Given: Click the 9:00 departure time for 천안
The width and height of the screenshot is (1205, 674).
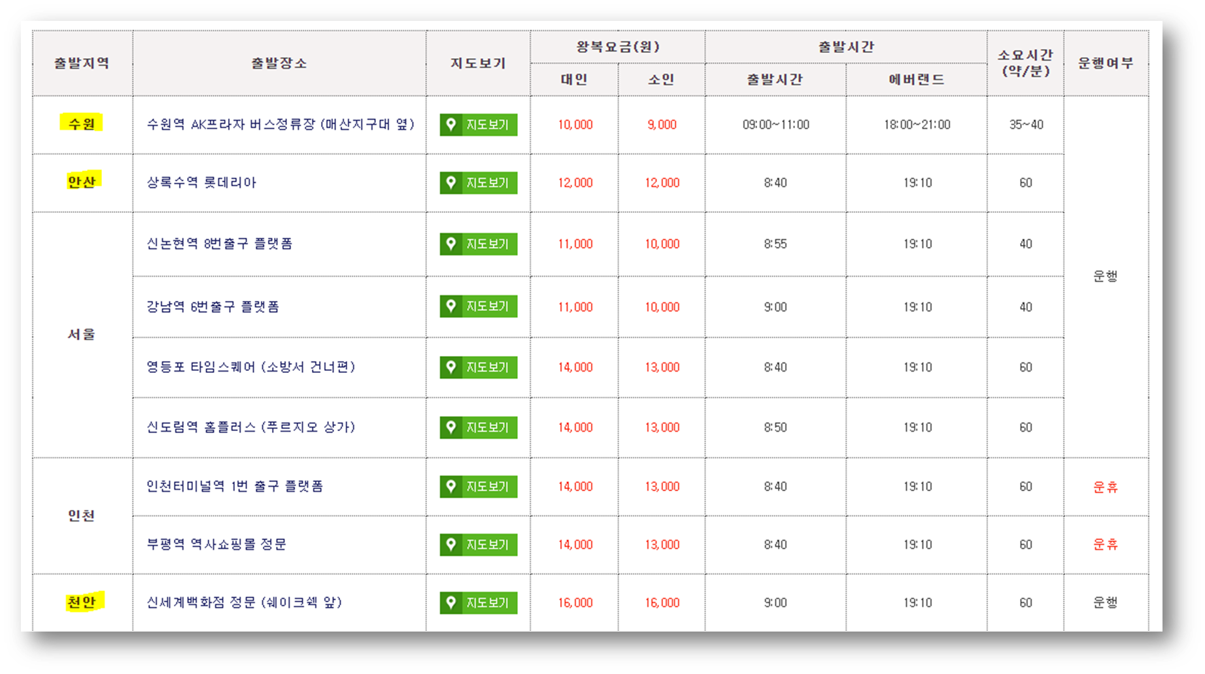Looking at the screenshot, I should click(775, 603).
